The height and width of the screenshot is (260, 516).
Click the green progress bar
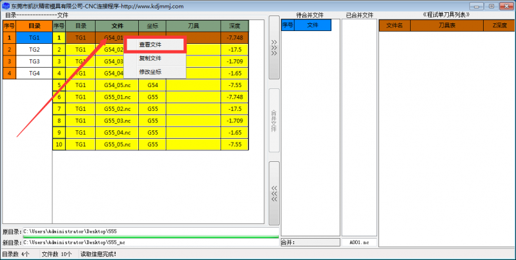150,237
